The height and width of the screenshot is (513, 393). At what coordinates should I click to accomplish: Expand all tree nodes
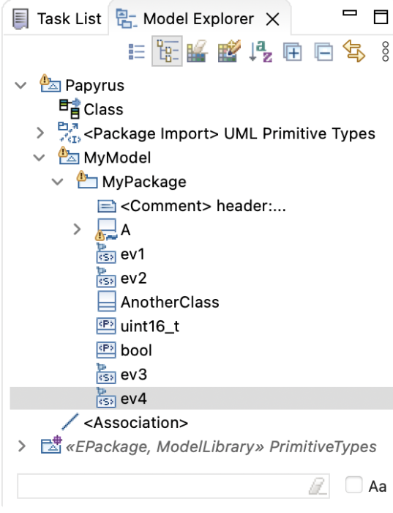coord(293,52)
